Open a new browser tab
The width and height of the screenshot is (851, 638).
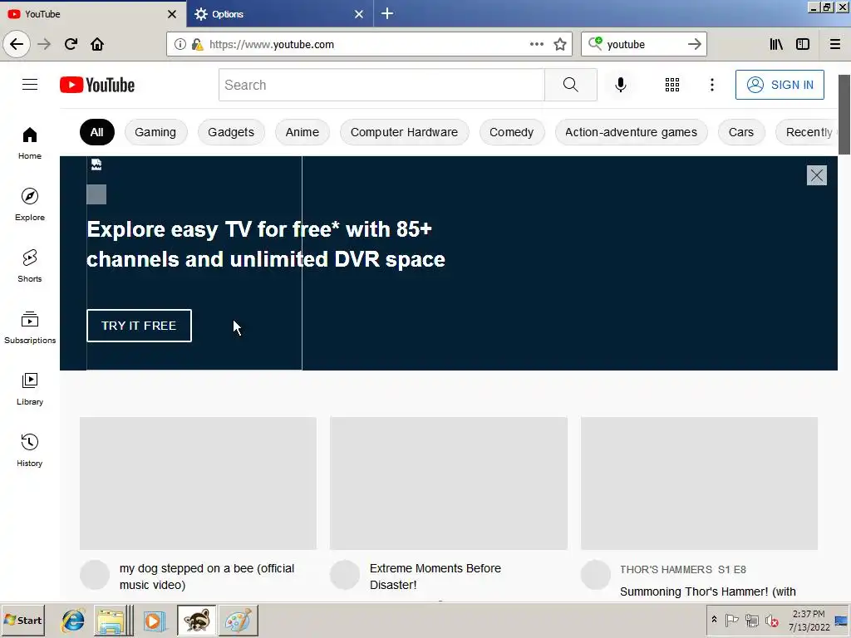point(387,13)
